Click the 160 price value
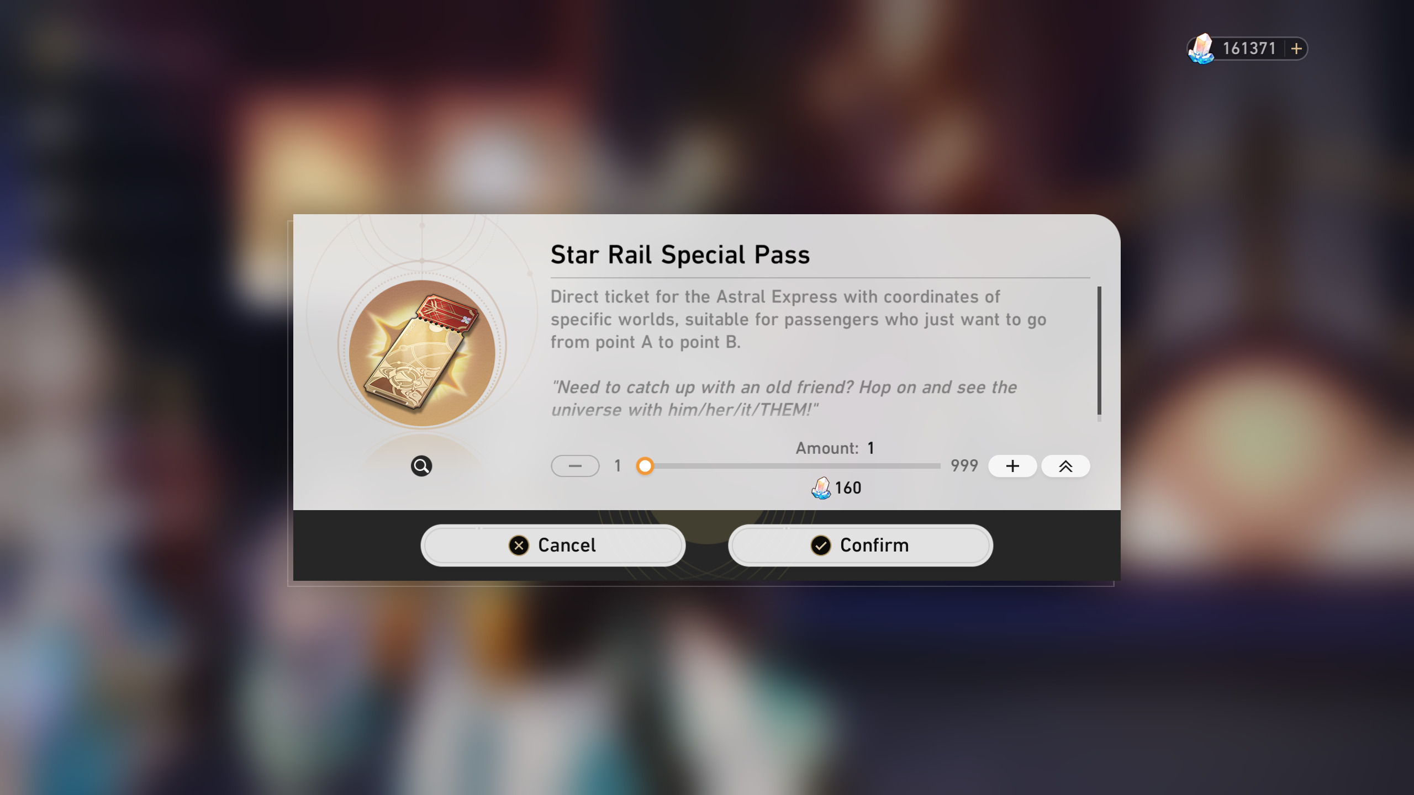The image size is (1414, 795). [848, 487]
